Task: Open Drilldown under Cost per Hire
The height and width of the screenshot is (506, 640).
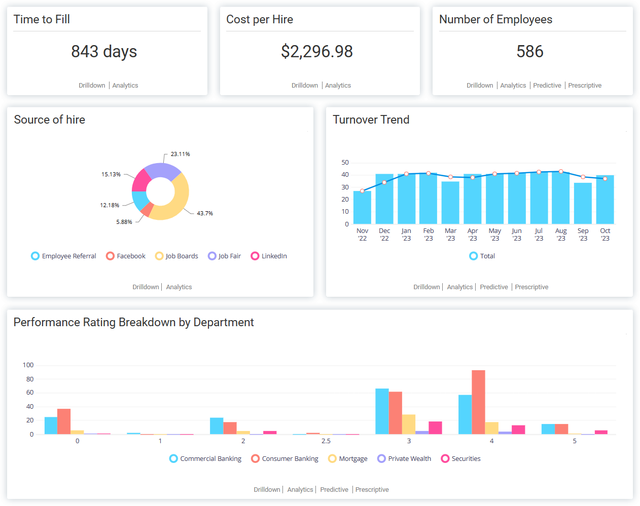Action: coord(305,86)
